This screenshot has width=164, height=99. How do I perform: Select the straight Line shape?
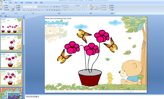coord(81,6)
